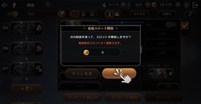Click the キャンセル button
Image resolution: width=201 pixels, height=104 pixels.
point(82,74)
